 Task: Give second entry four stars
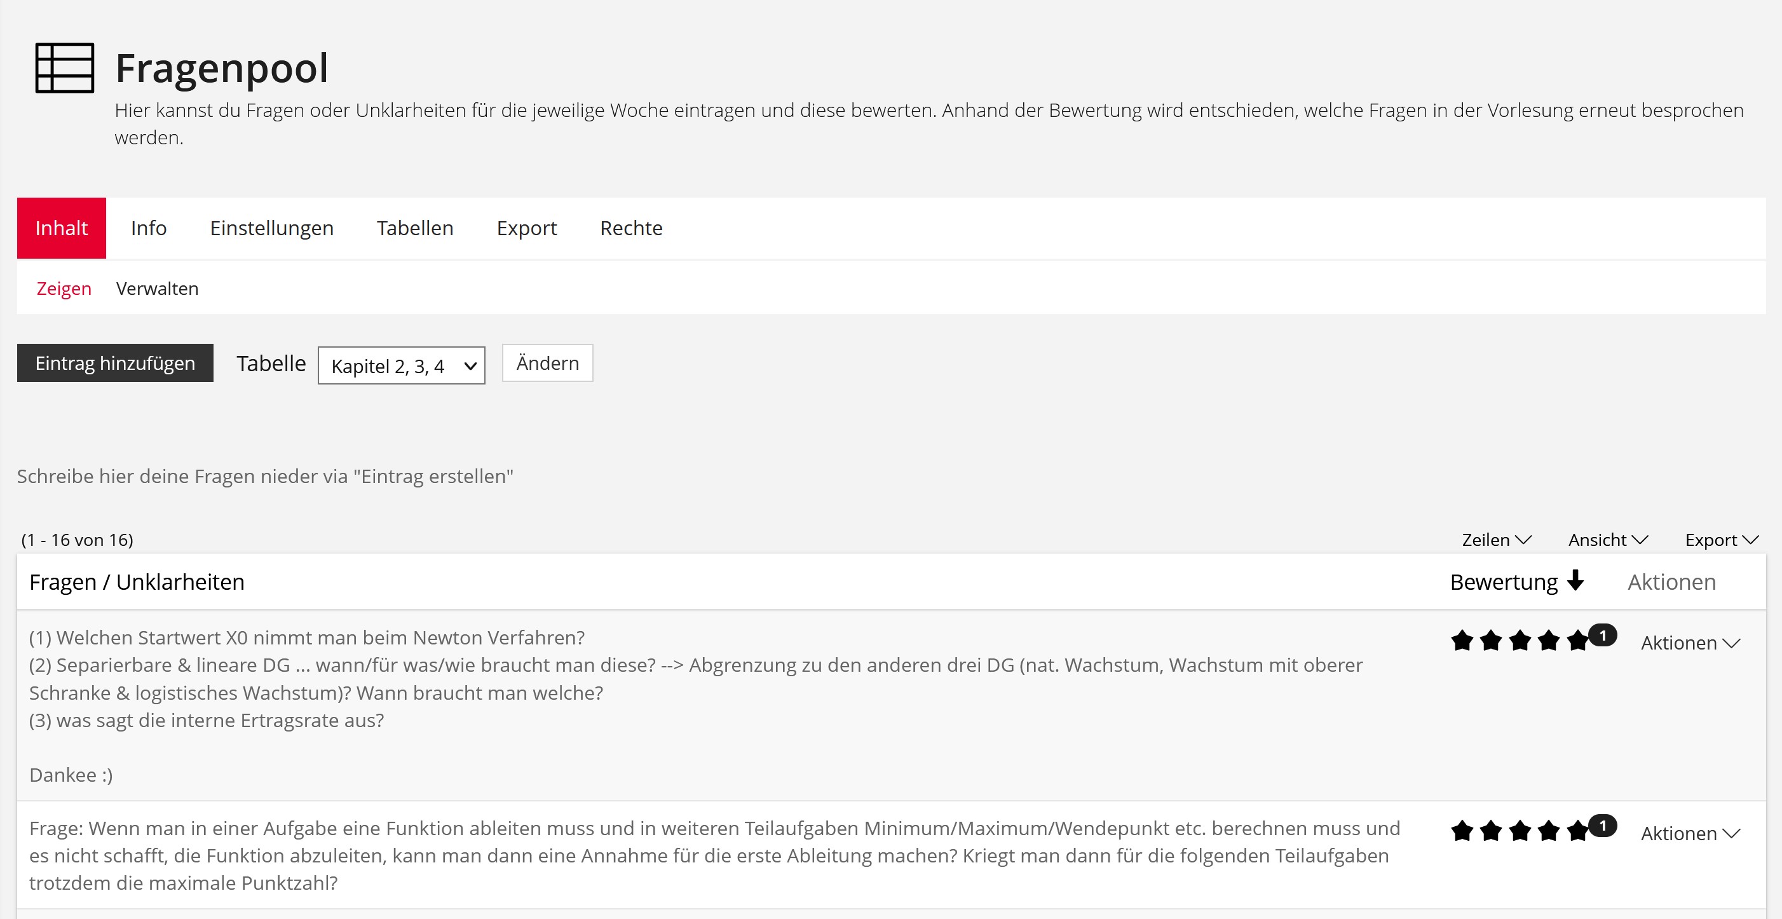pos(1548,831)
